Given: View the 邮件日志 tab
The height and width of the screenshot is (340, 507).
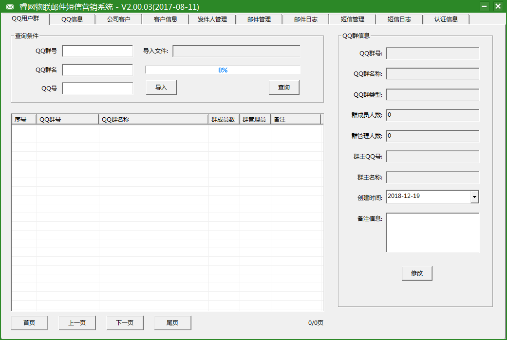Looking at the screenshot, I should tap(305, 19).
